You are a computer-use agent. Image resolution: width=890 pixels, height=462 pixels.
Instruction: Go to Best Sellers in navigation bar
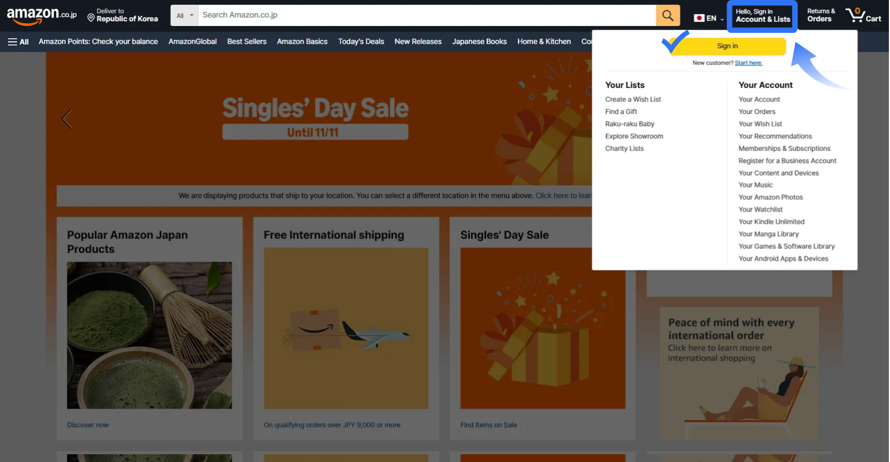(246, 42)
